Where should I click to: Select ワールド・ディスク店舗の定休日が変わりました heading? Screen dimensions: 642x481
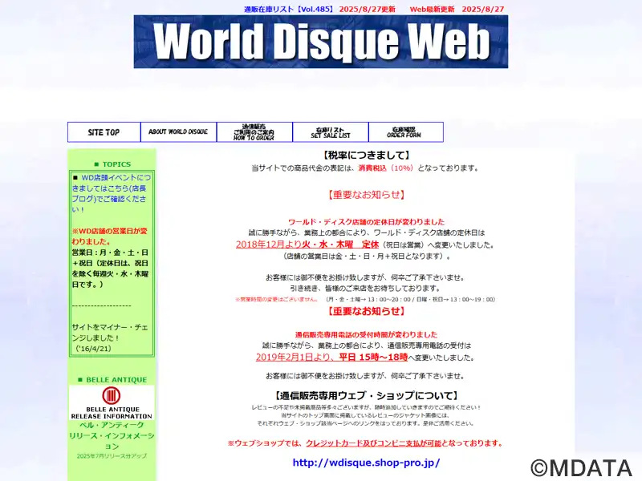pos(366,222)
